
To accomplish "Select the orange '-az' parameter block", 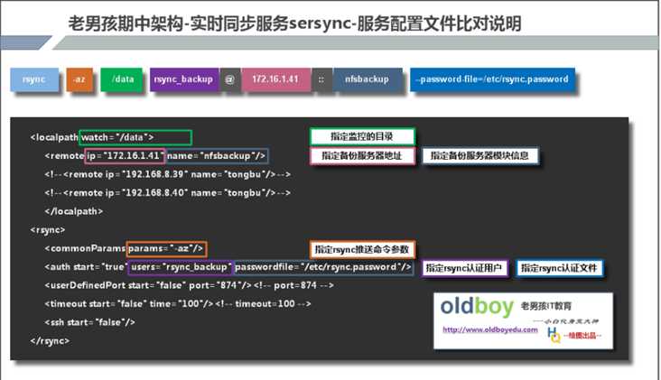I will click(x=79, y=79).
